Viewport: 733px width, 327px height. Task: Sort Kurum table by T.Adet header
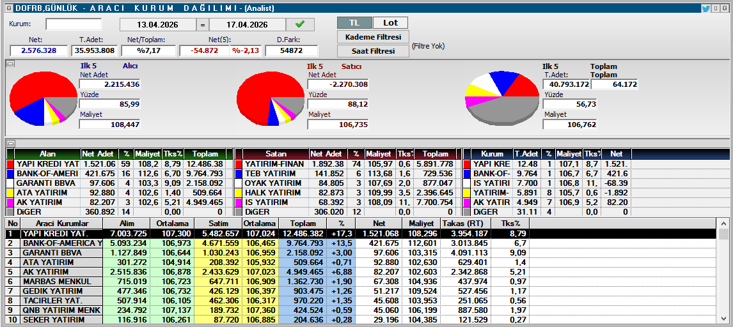pyautogui.click(x=528, y=154)
